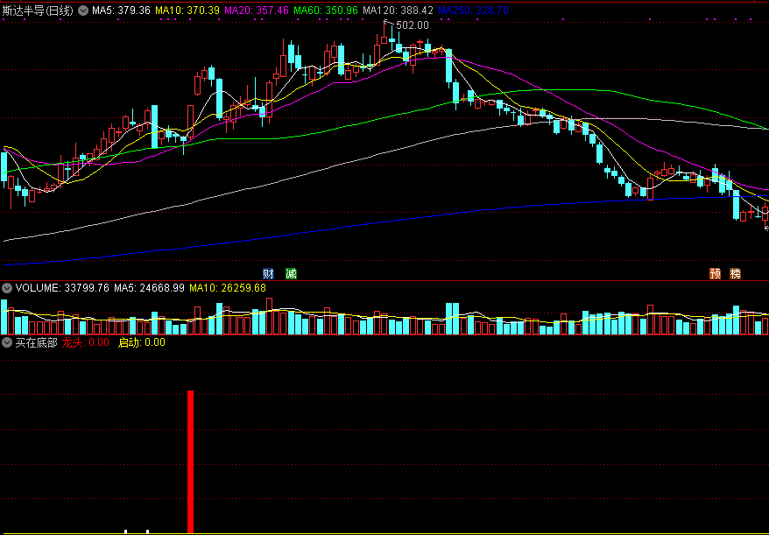This screenshot has height=535, width=769.
Task: Click the yellow 启动: 0.00 value
Action: pyautogui.click(x=142, y=342)
